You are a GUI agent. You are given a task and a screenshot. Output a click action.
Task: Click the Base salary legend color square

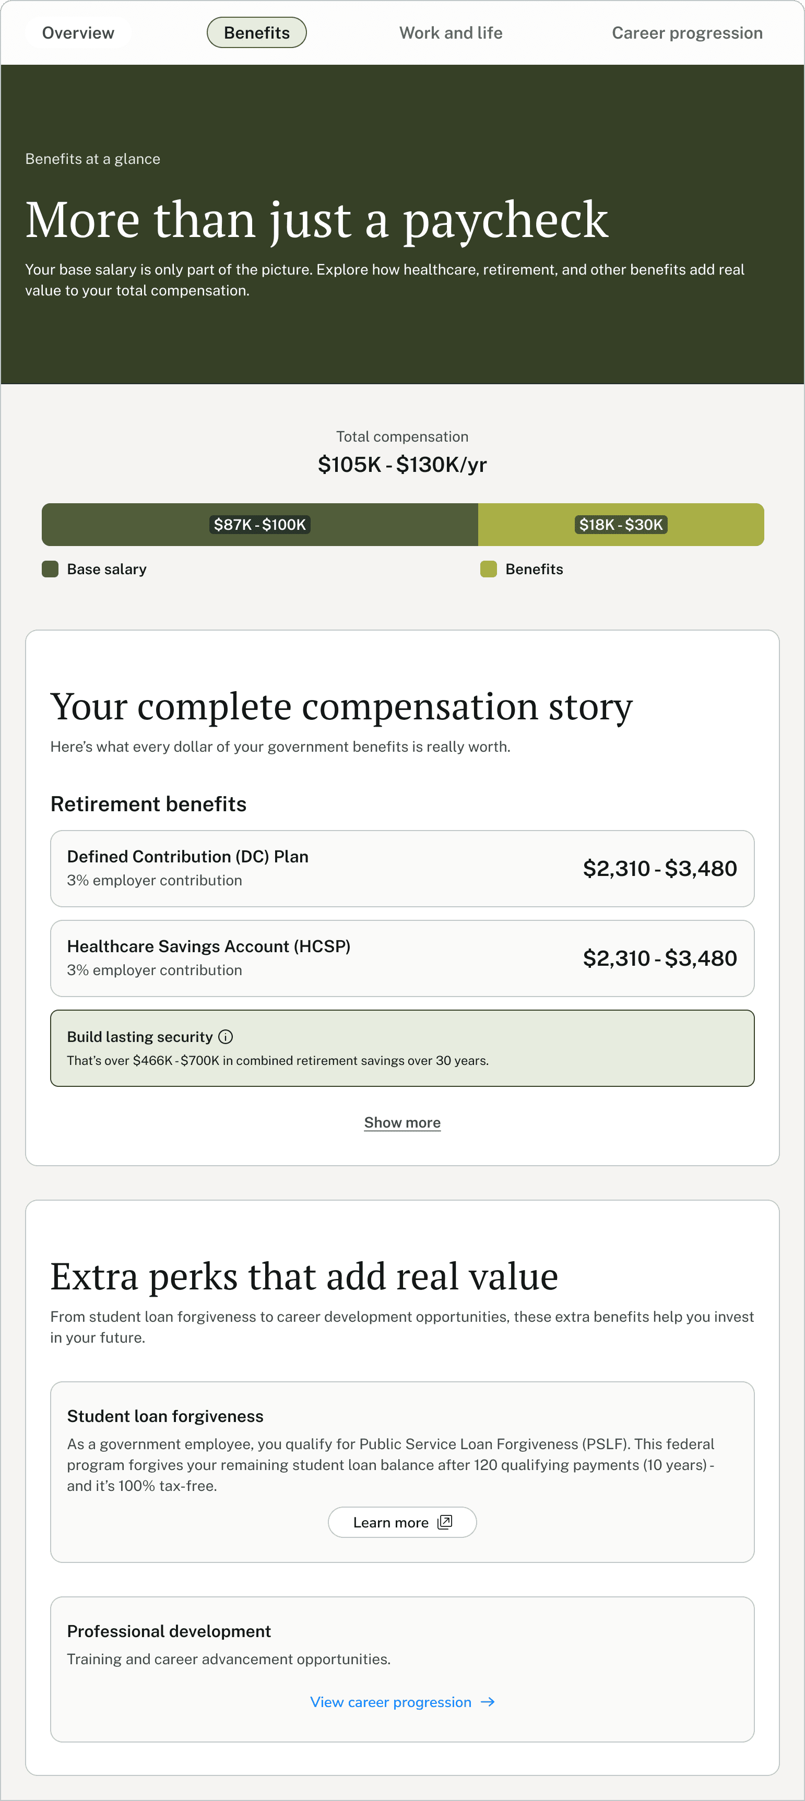[x=50, y=569]
